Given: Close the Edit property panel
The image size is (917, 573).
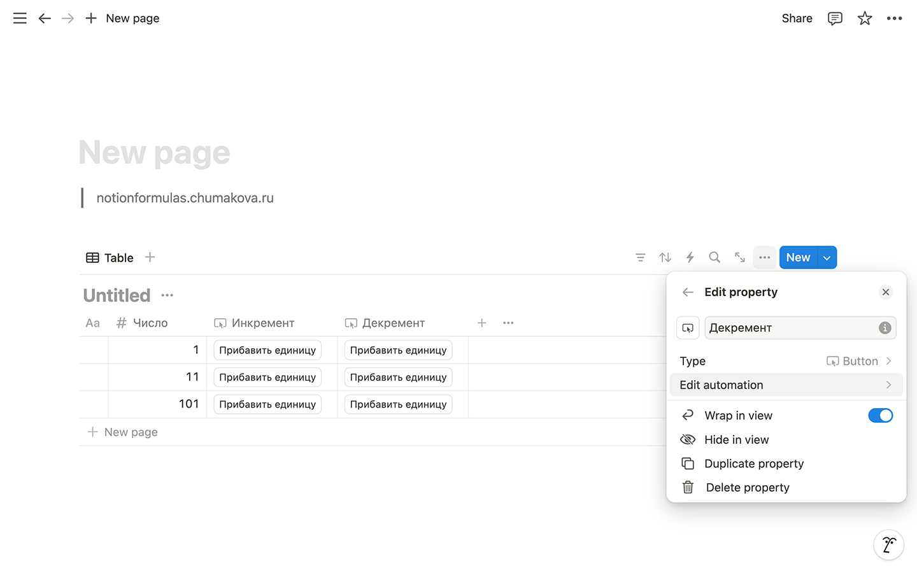Looking at the screenshot, I should click(x=886, y=292).
